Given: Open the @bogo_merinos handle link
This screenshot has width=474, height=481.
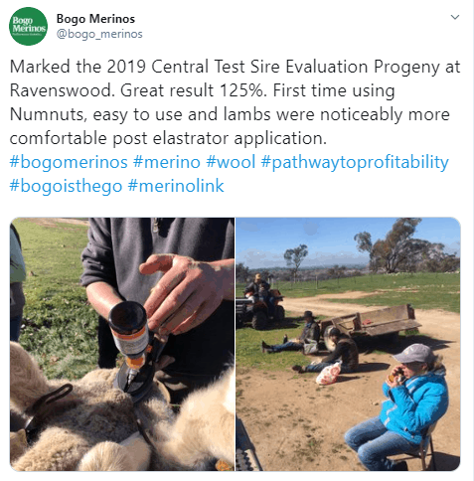Looking at the screenshot, I should (x=99, y=34).
